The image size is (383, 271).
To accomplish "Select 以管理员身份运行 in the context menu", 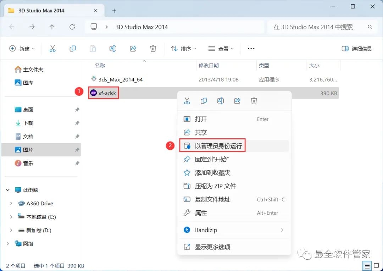I will coord(234,146).
